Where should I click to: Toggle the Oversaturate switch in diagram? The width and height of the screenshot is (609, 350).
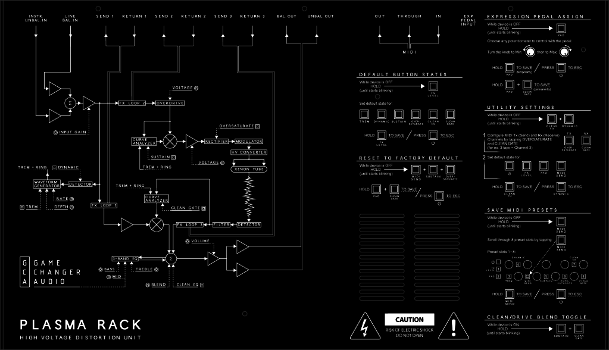pos(258,126)
